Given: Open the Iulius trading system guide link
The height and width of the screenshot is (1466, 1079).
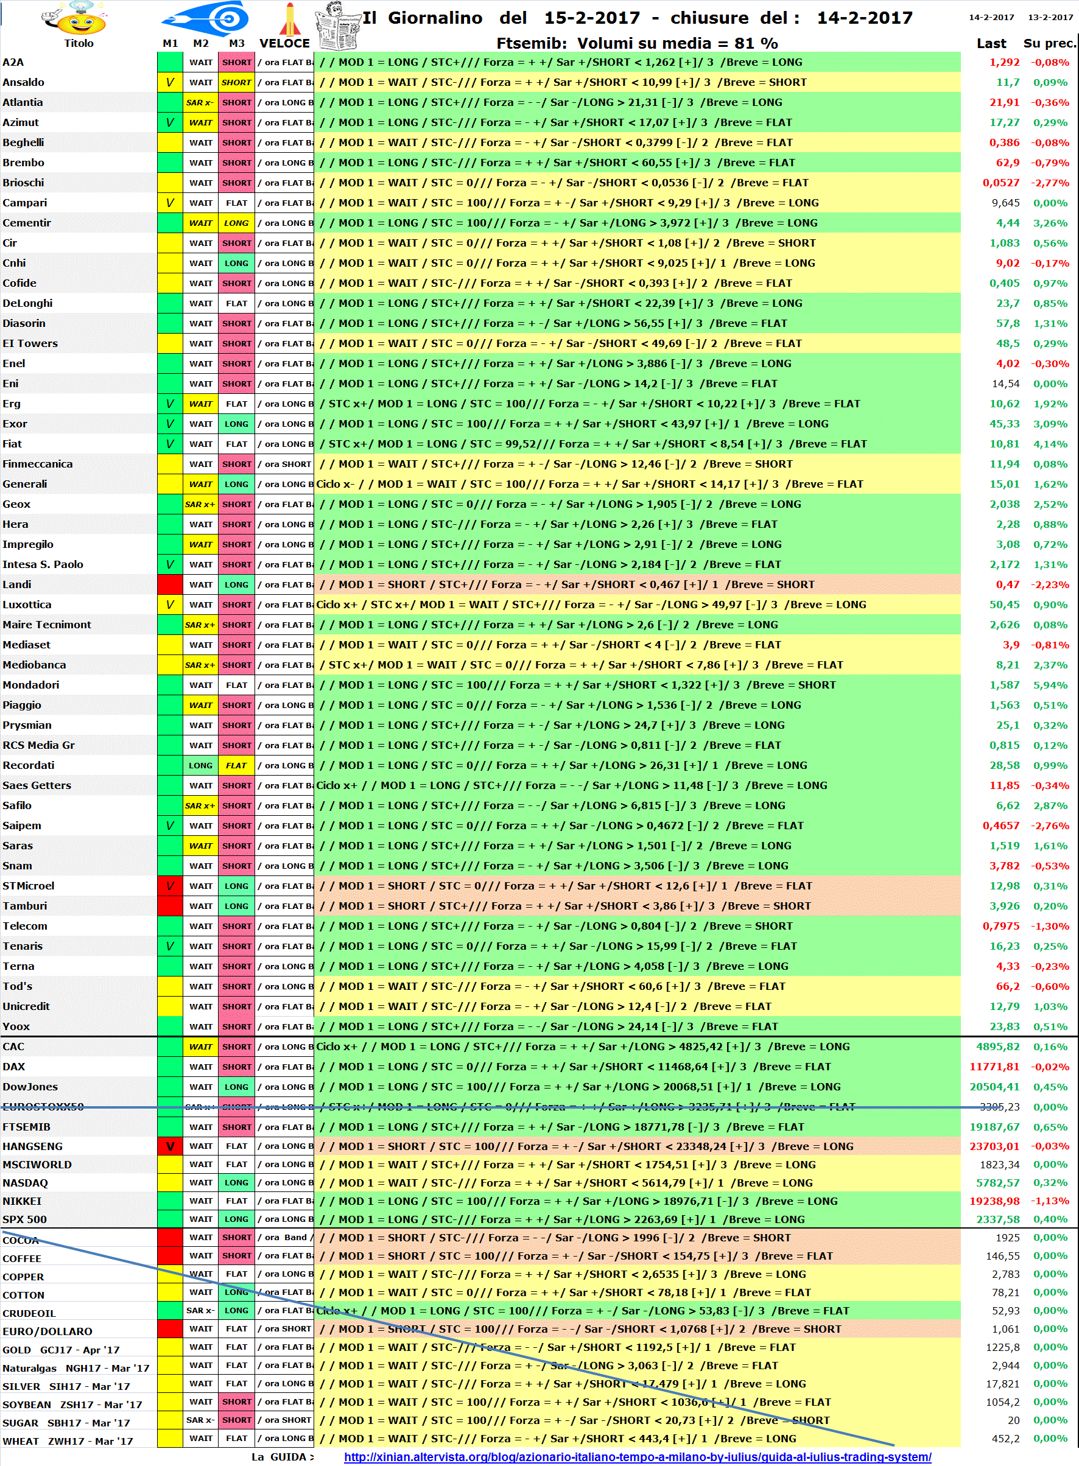Looking at the screenshot, I should 638,1456.
